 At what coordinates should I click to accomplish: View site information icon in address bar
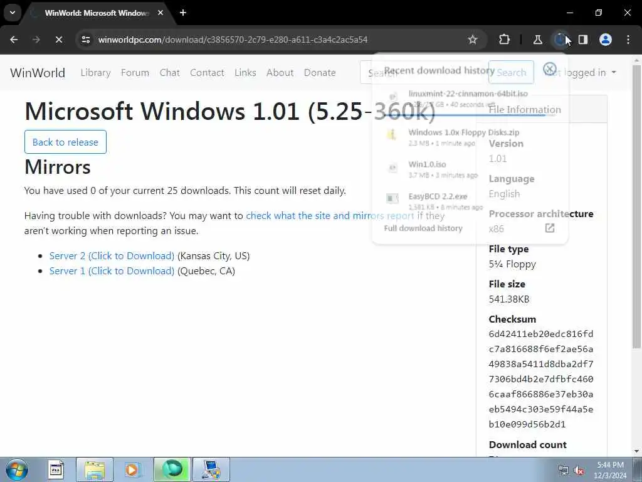[85, 40]
